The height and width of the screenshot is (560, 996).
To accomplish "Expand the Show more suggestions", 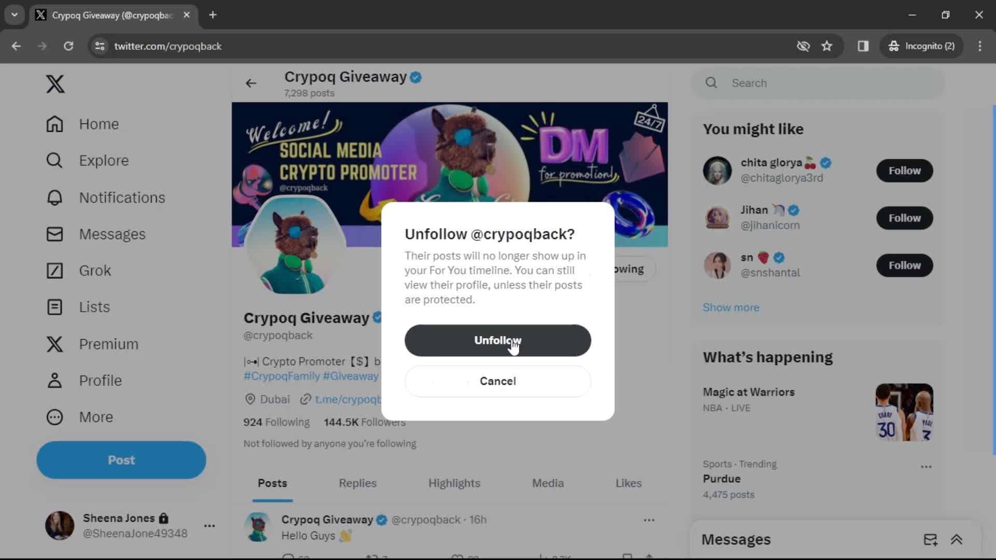I will click(731, 307).
